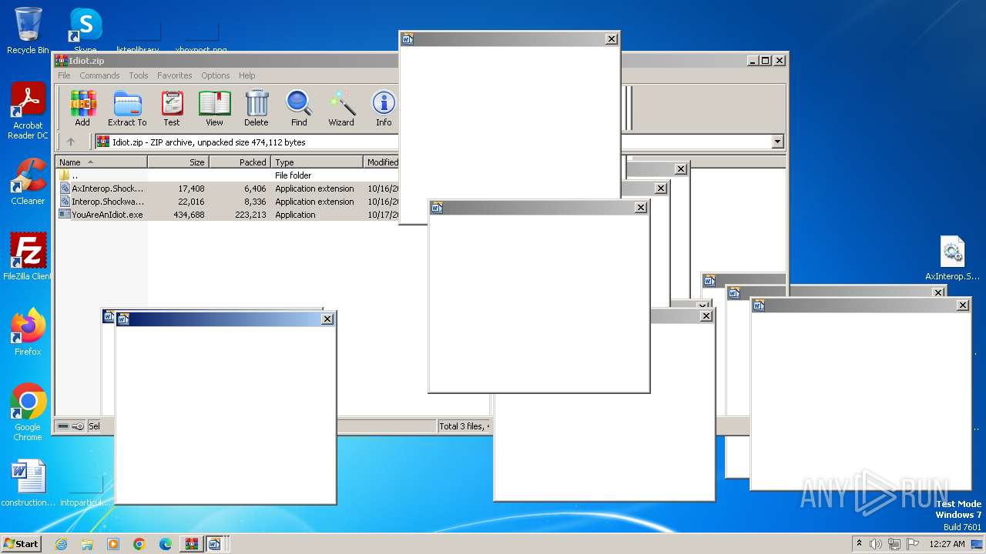Open the Favorites menu

click(175, 75)
